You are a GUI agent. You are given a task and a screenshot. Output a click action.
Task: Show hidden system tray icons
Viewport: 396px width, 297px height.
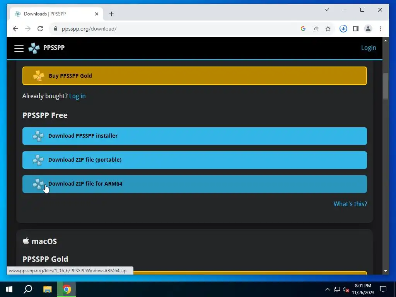coord(327,289)
